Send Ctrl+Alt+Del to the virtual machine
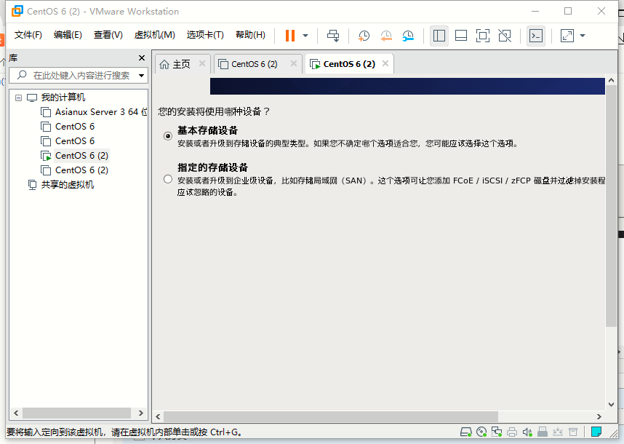Viewport: 624px width, 444px height. 332,36
